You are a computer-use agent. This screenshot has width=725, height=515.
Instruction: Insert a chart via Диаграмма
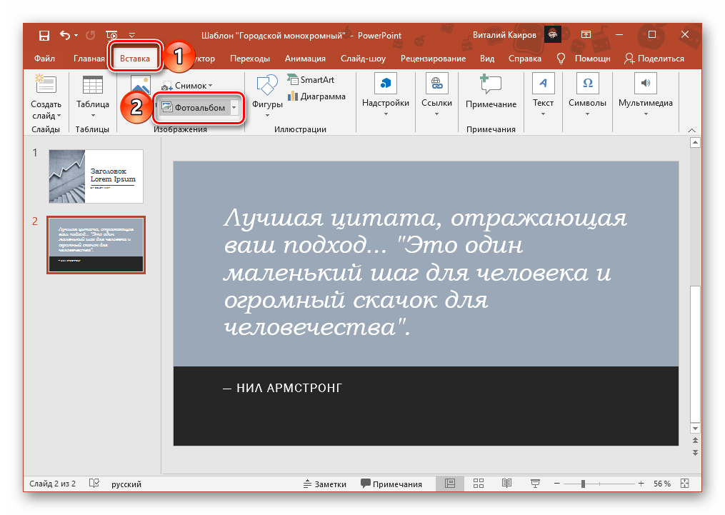(x=316, y=96)
